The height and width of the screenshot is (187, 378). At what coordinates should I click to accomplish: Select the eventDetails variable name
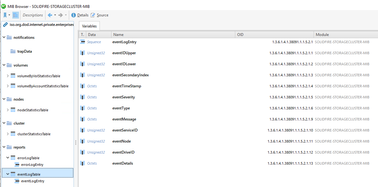(123, 163)
